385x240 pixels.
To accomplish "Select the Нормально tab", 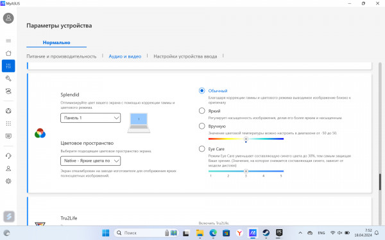I will [56, 43].
